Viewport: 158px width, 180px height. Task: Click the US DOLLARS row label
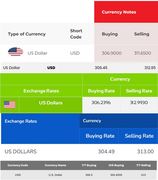click(21, 152)
